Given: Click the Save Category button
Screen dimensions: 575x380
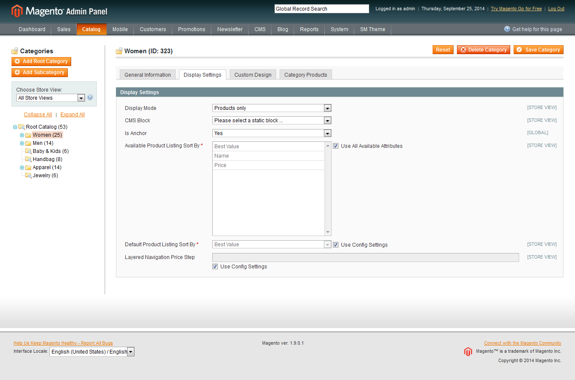Looking at the screenshot, I should coord(538,50).
